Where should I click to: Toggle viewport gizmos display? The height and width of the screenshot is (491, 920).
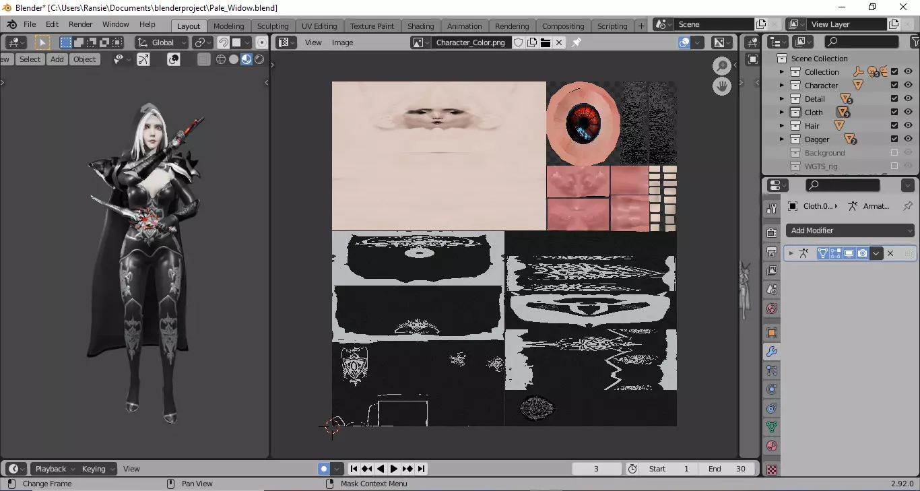(x=143, y=59)
